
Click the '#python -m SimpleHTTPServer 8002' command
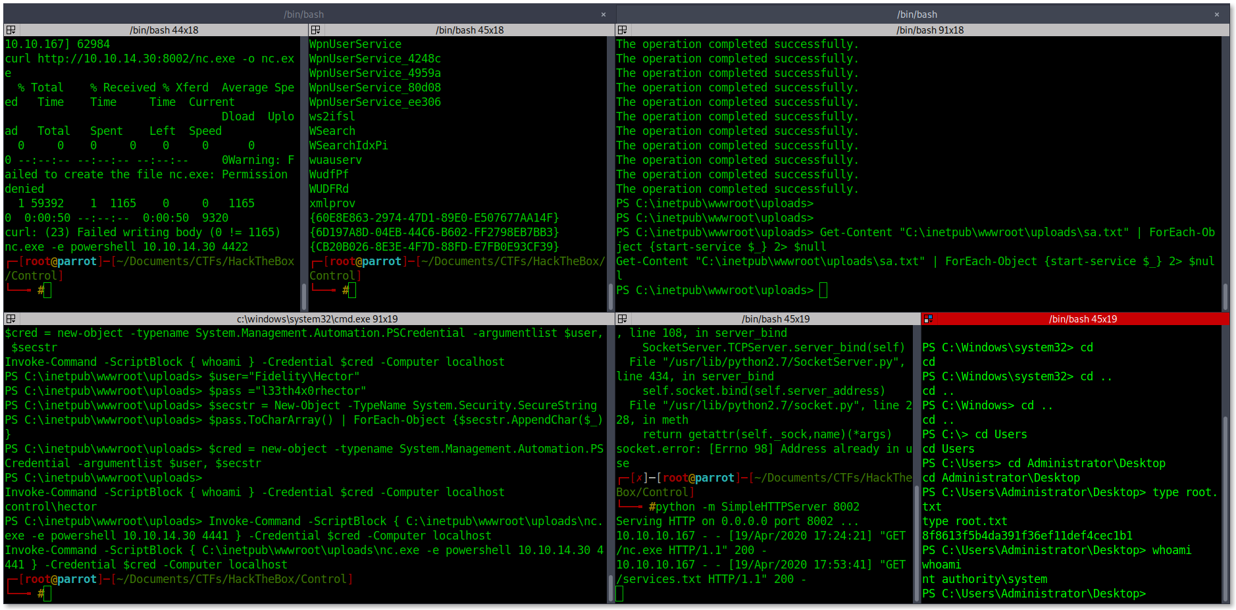pos(754,507)
